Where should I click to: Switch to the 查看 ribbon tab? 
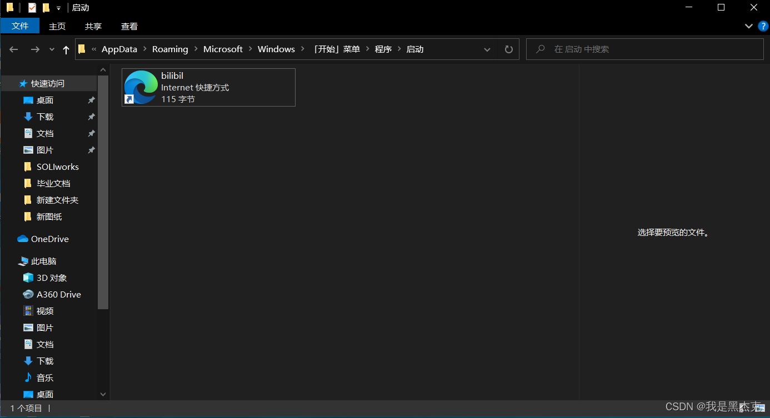coord(129,26)
